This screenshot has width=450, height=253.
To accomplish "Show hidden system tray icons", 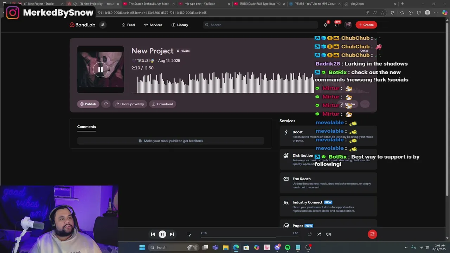I will tap(406, 247).
